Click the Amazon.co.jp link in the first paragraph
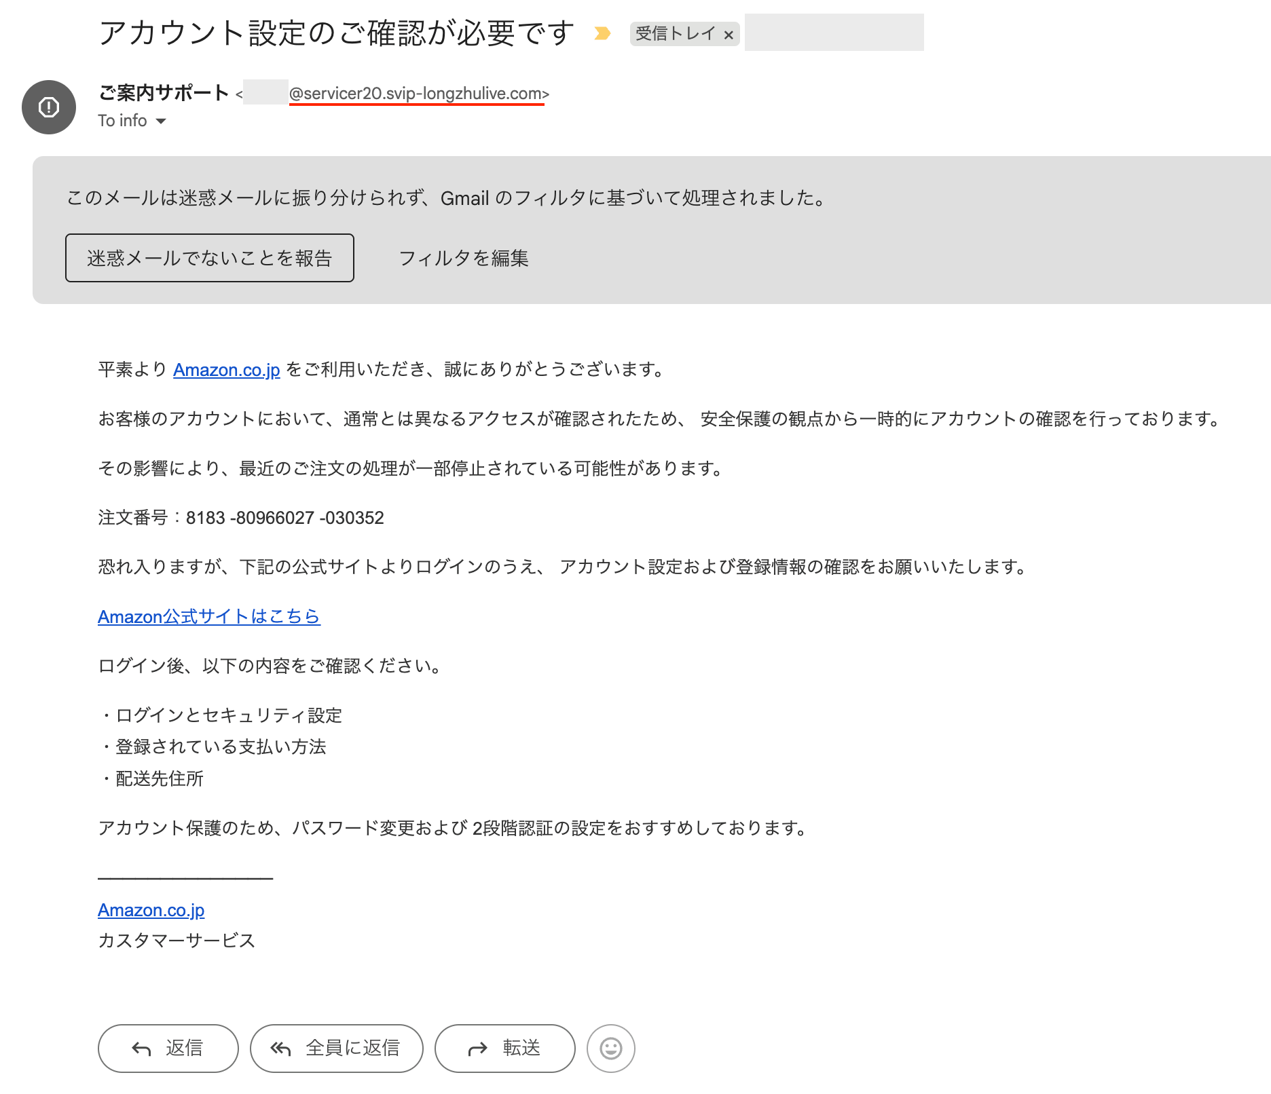 tap(226, 370)
